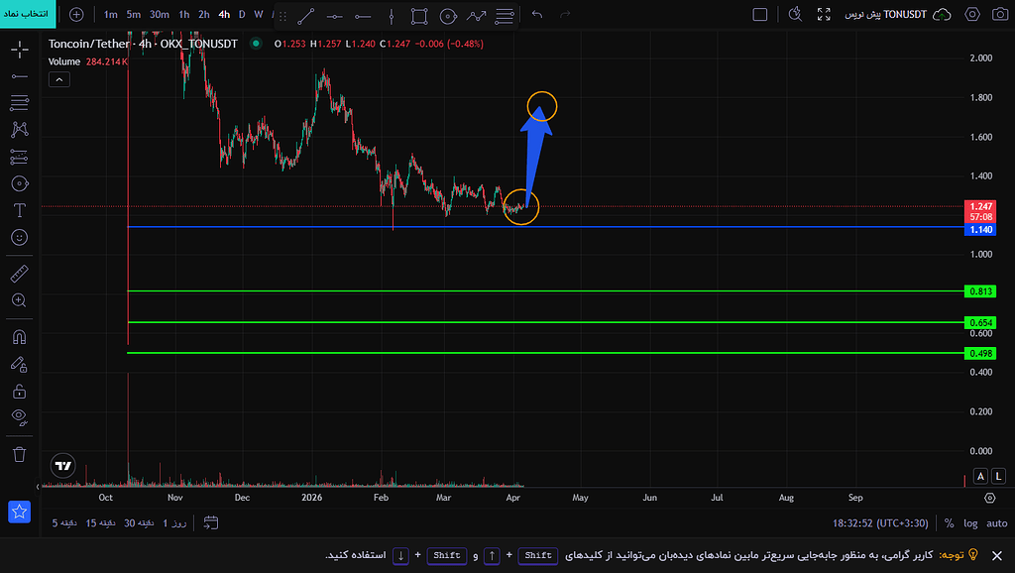The image size is (1015, 573).
Task: Toggle percent scale mode
Action: (949, 523)
